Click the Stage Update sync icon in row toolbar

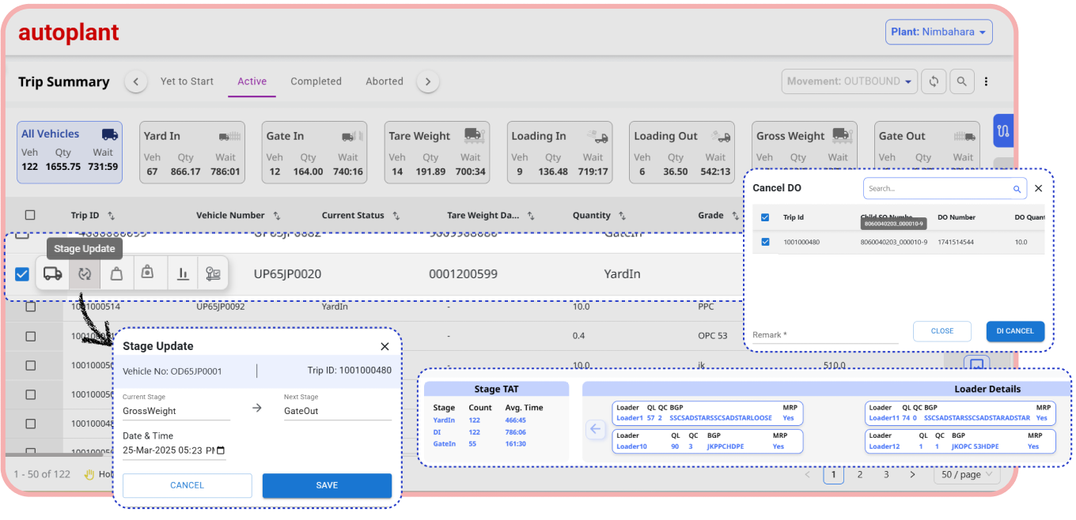(85, 273)
